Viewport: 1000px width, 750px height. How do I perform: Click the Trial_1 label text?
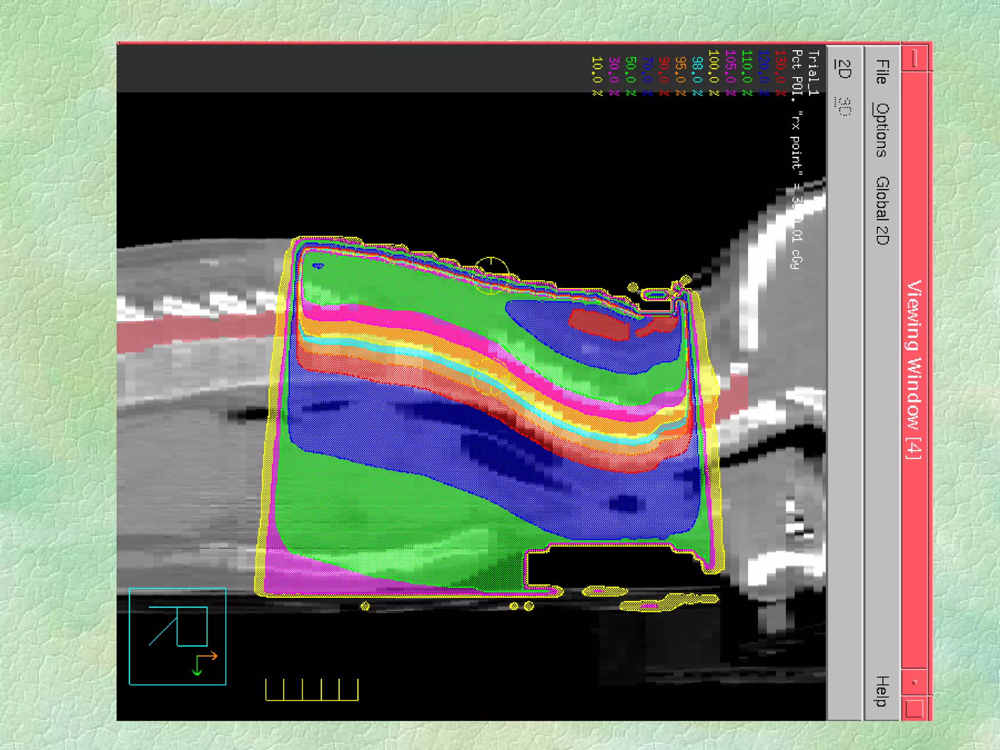pyautogui.click(x=813, y=73)
